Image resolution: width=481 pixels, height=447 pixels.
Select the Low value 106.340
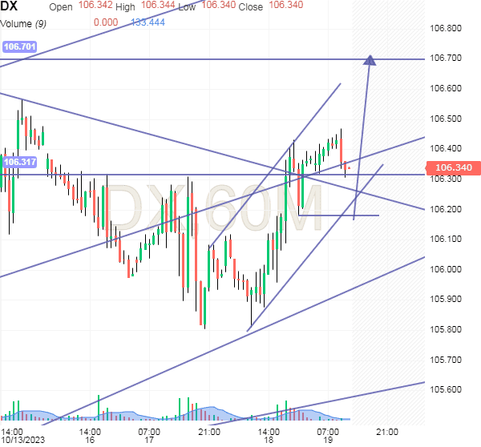219,5
